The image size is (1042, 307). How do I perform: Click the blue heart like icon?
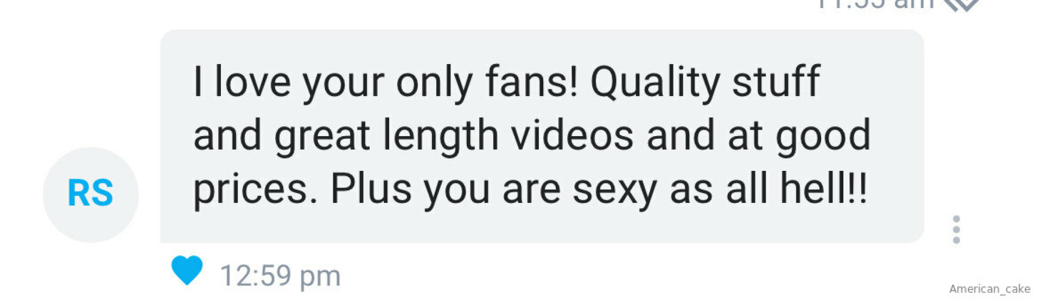click(x=187, y=270)
